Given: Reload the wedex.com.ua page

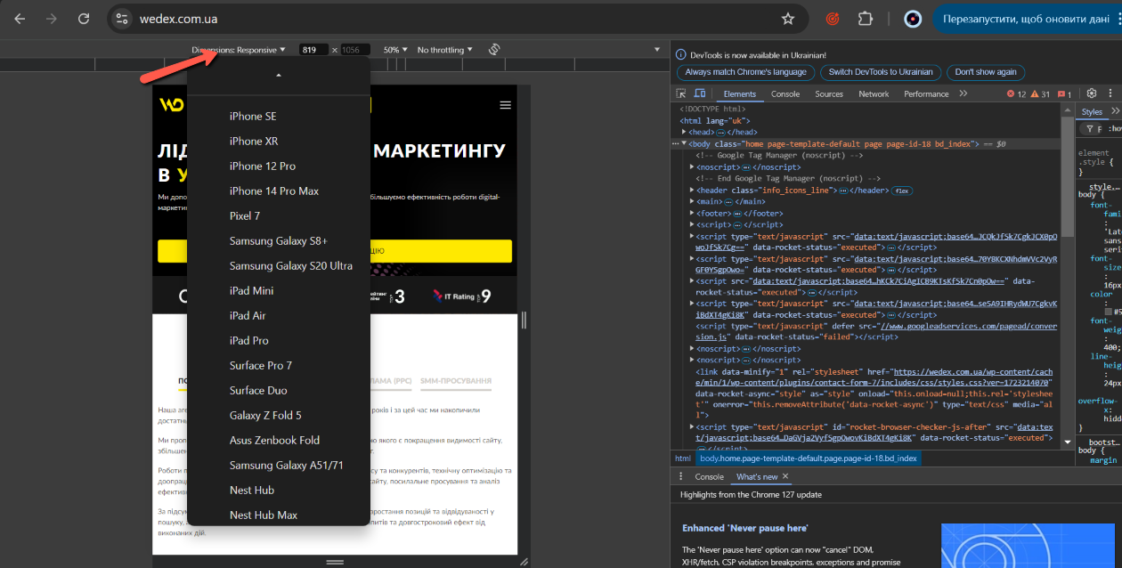Looking at the screenshot, I should [84, 19].
